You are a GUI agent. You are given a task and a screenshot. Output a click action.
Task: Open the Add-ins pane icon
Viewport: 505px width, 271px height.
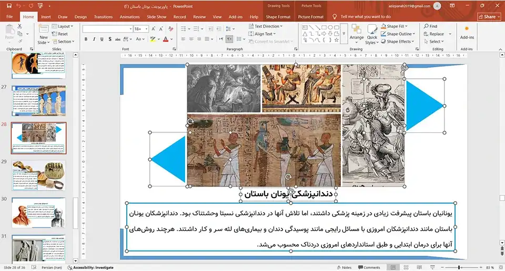pyautogui.click(x=467, y=32)
